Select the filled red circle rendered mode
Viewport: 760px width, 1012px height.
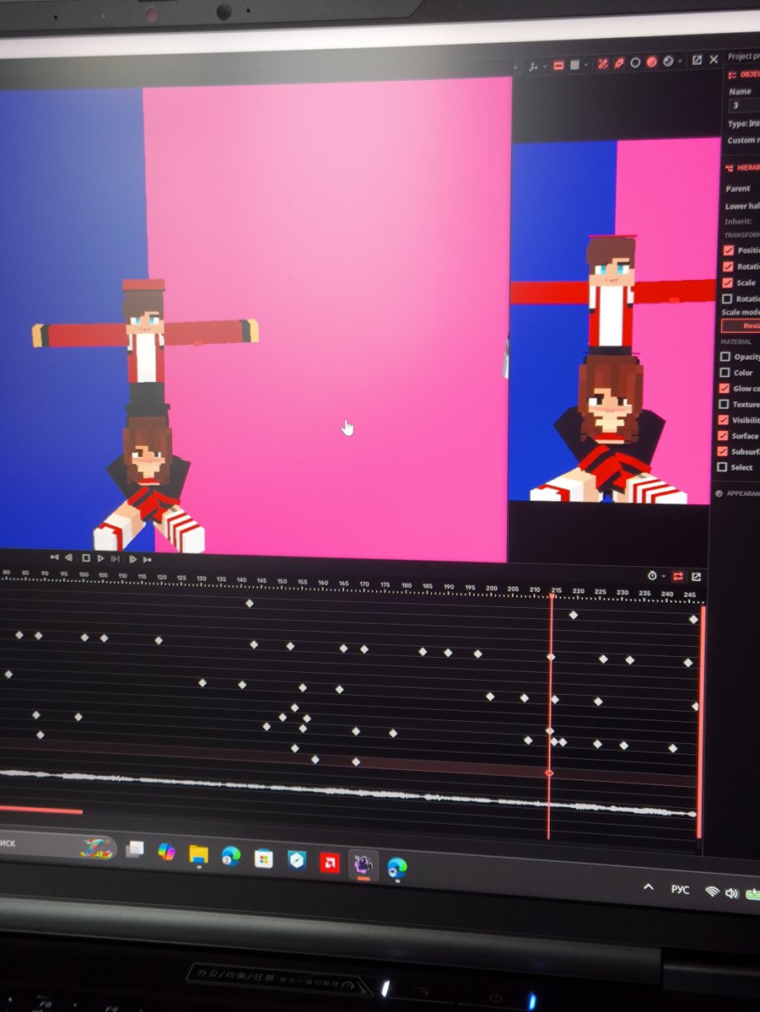tap(652, 62)
